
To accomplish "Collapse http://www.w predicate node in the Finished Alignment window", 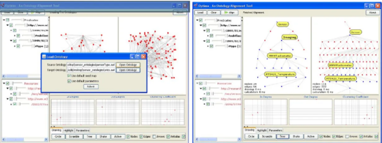I will point(200,25).
